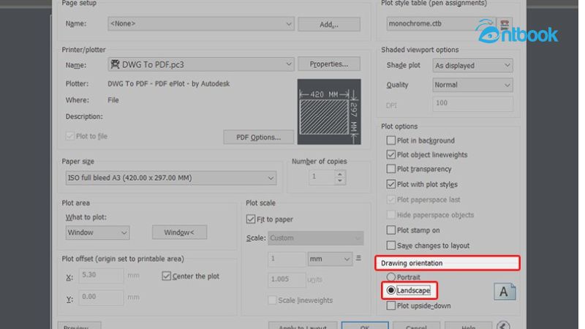Image resolution: width=585 pixels, height=329 pixels.
Task: Click the Help button
Action: click(468, 325)
